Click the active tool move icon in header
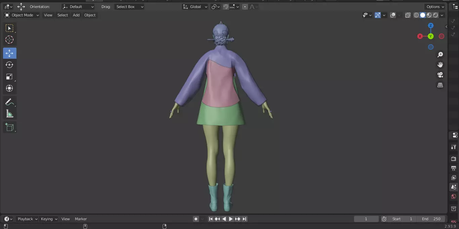 (21, 7)
